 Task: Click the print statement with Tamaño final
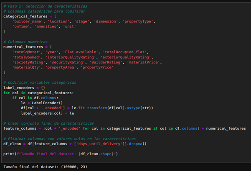click(x=61, y=154)
